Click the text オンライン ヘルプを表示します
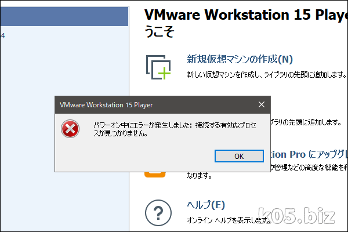Image resolution: width=348 pixels, height=232 pixels. coord(229,220)
